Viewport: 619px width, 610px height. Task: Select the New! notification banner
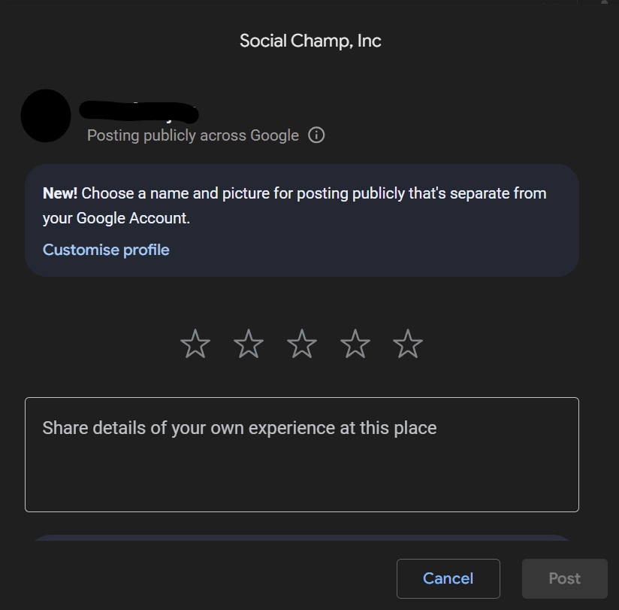(x=301, y=220)
